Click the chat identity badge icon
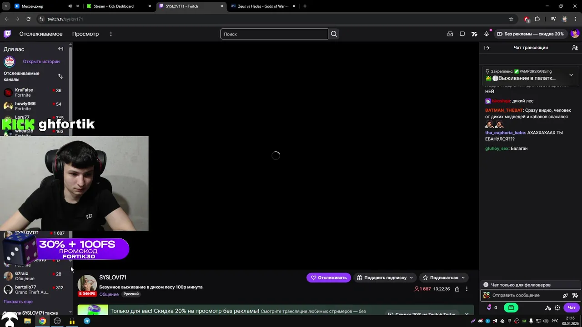This screenshot has width=582, height=327. point(487,295)
